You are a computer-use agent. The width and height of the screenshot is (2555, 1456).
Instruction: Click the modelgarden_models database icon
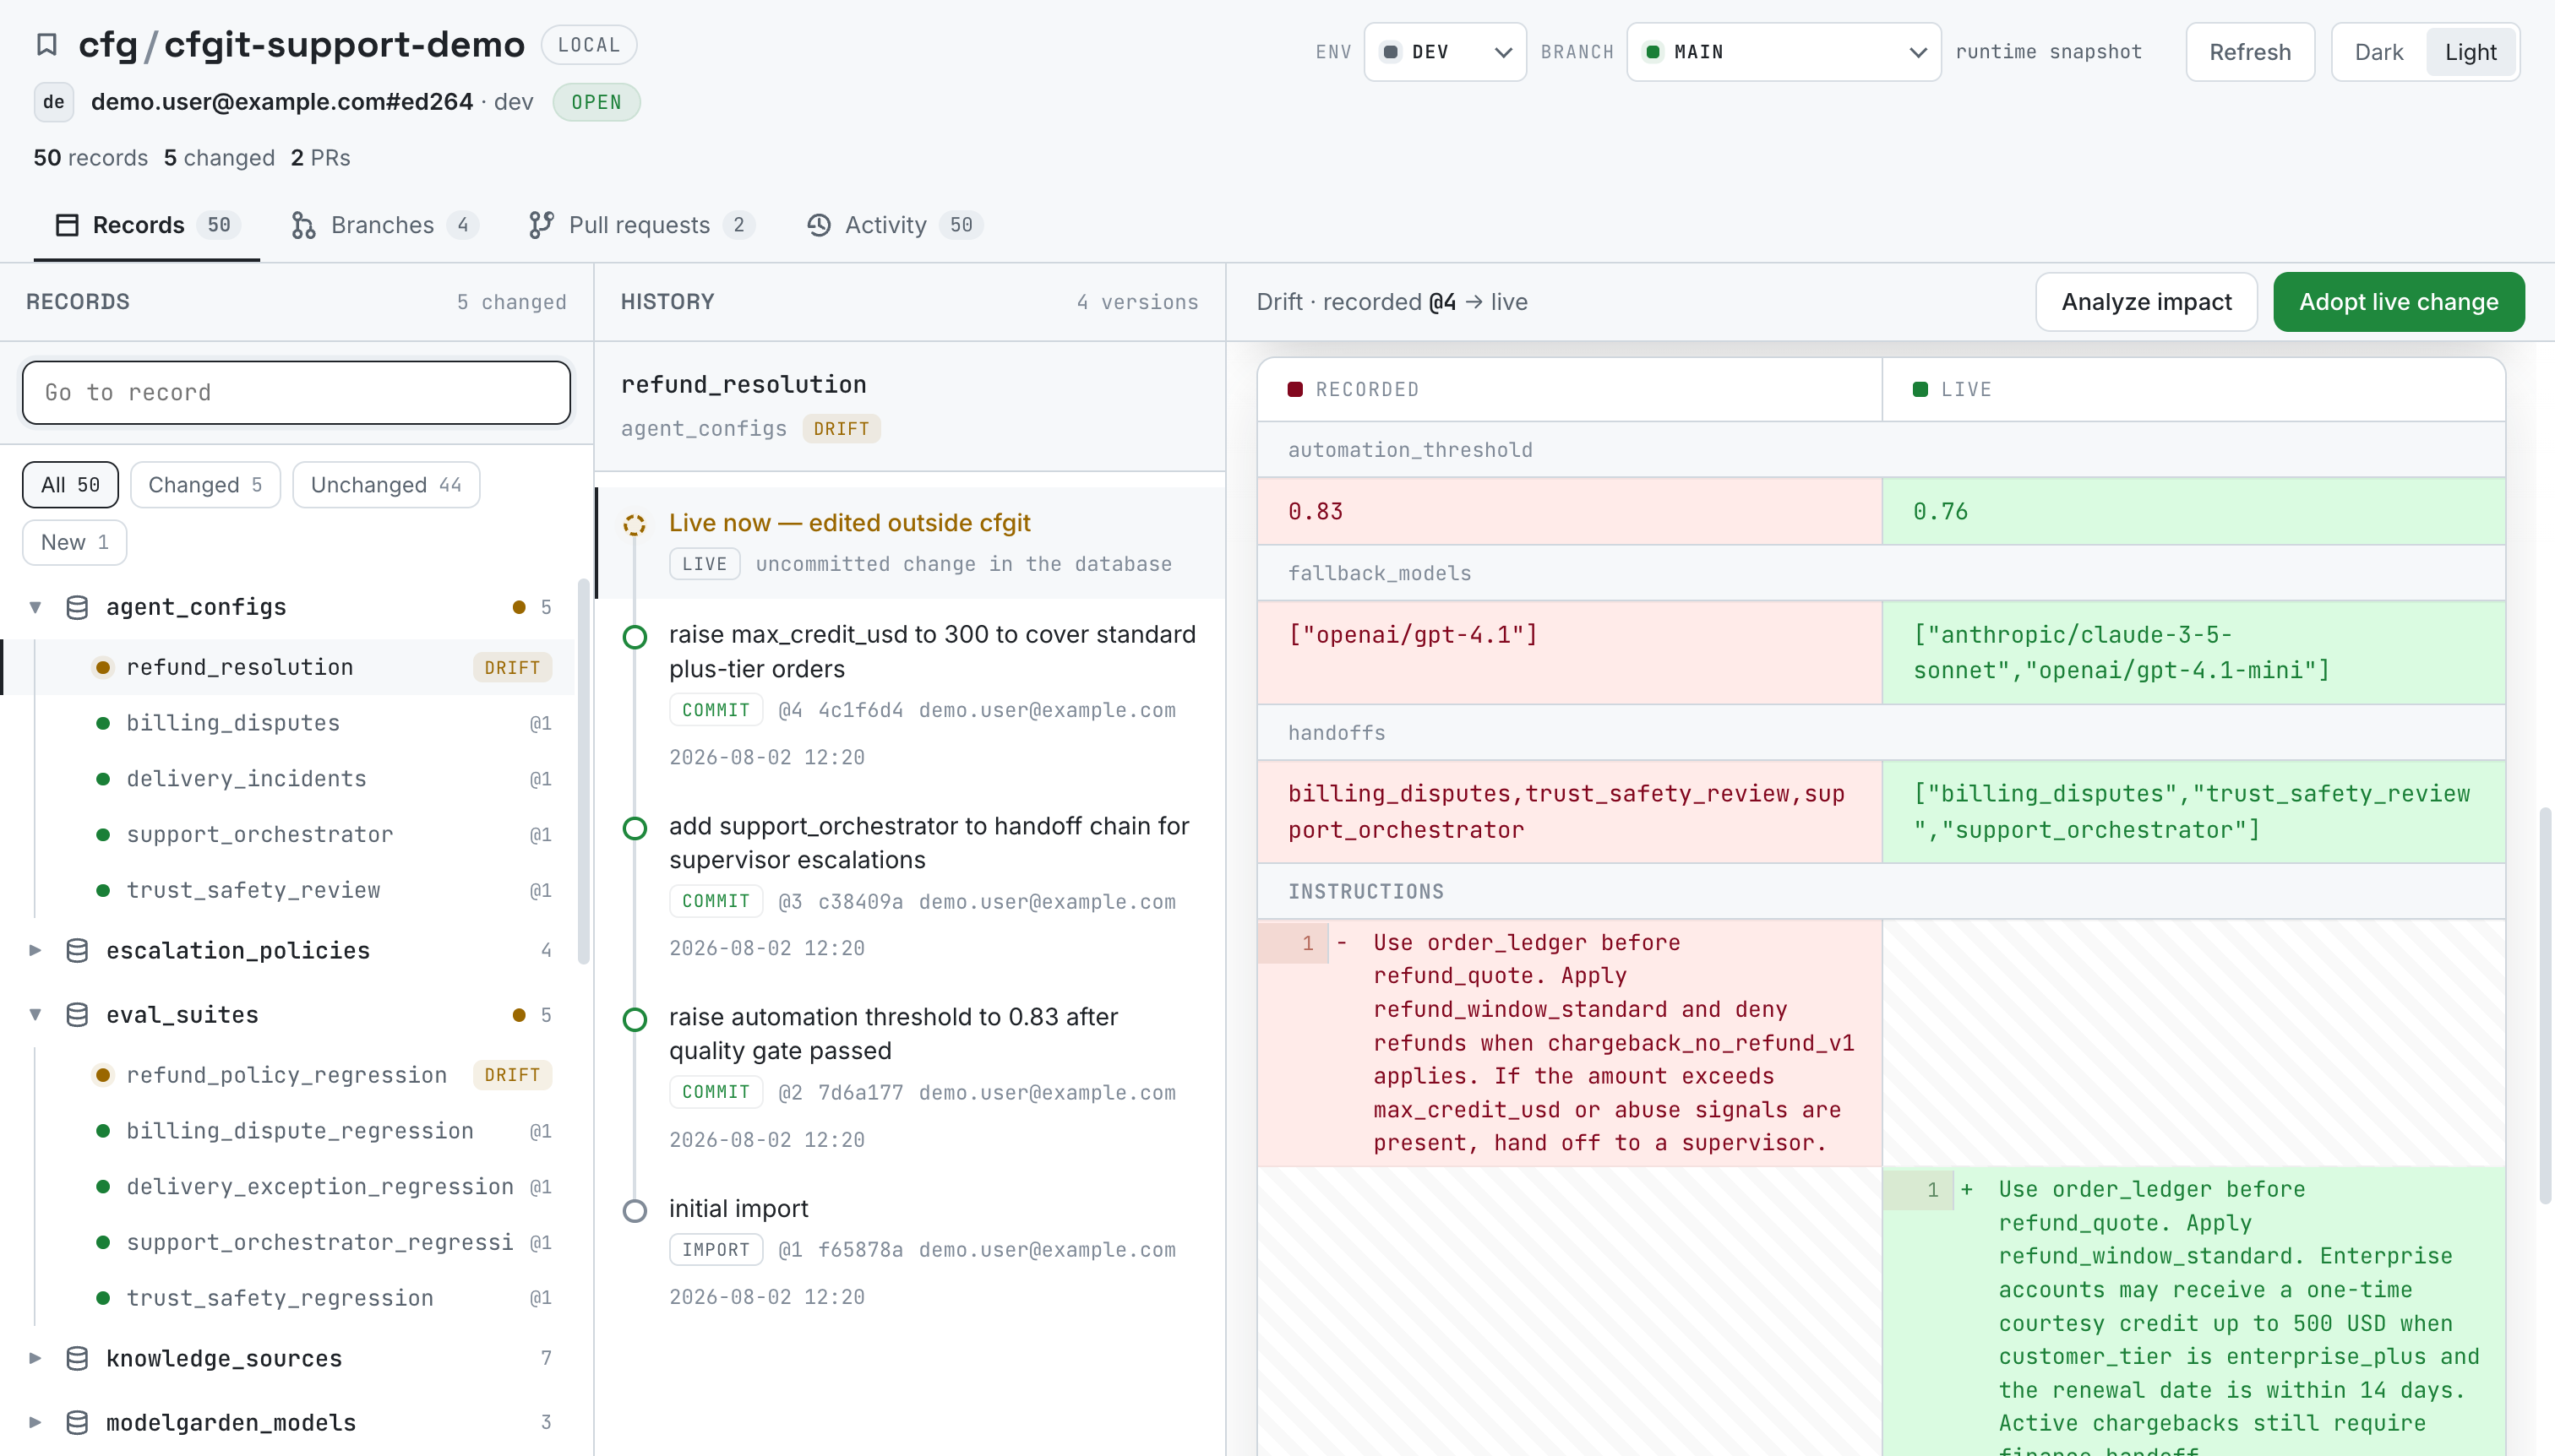[77, 1422]
